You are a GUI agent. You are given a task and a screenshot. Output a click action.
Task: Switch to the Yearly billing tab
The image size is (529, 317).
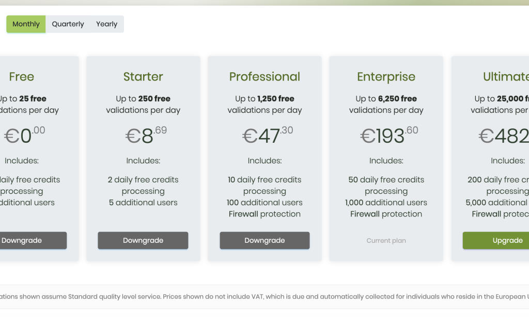coord(106,24)
